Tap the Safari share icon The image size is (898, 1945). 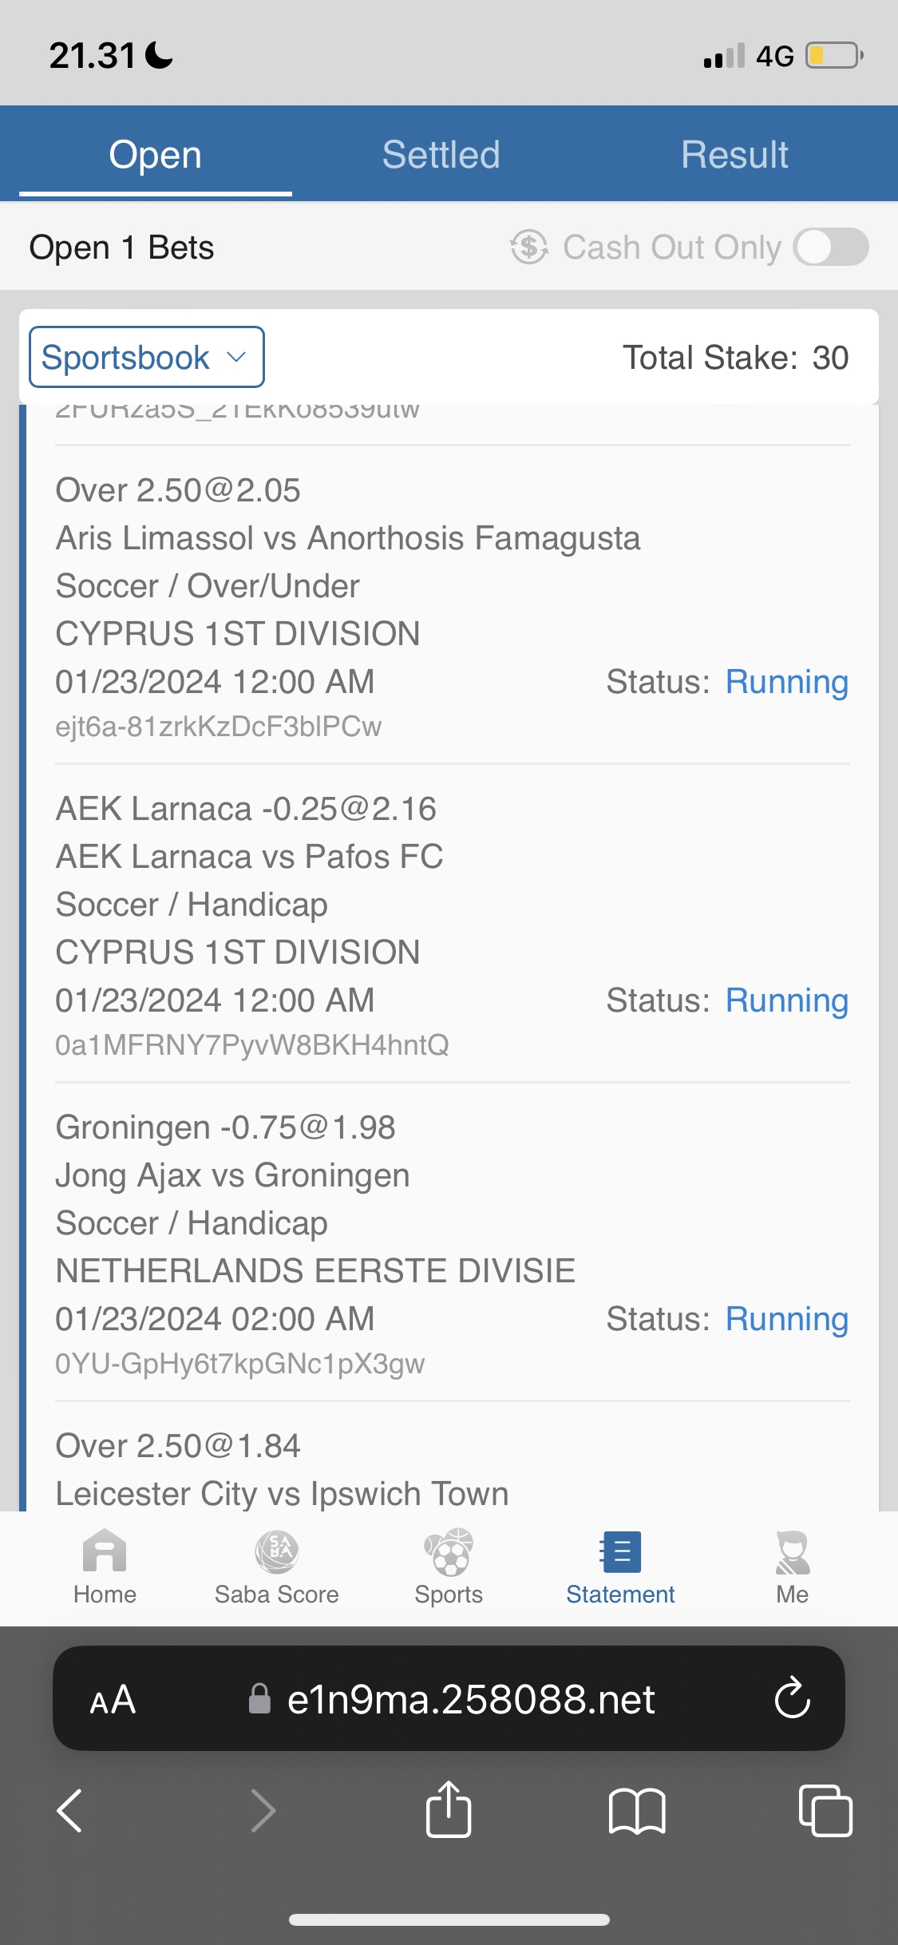(x=449, y=1810)
